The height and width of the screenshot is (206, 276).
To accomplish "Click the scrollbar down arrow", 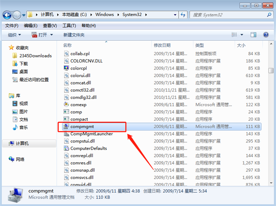I will (271, 183).
